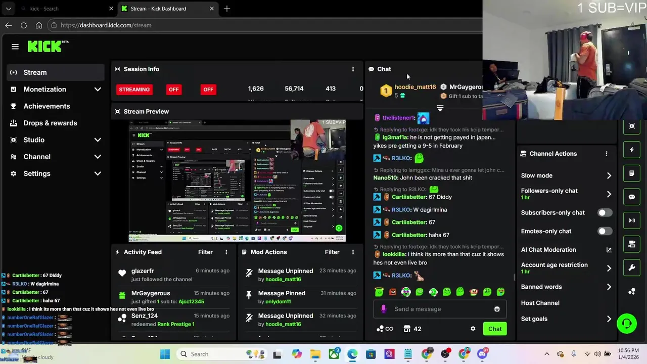Open AI Chat Moderation external link icon

click(x=609, y=250)
